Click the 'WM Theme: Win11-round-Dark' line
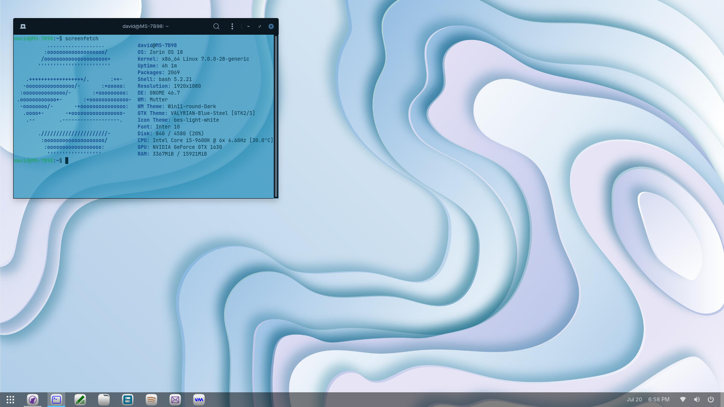 [x=177, y=107]
